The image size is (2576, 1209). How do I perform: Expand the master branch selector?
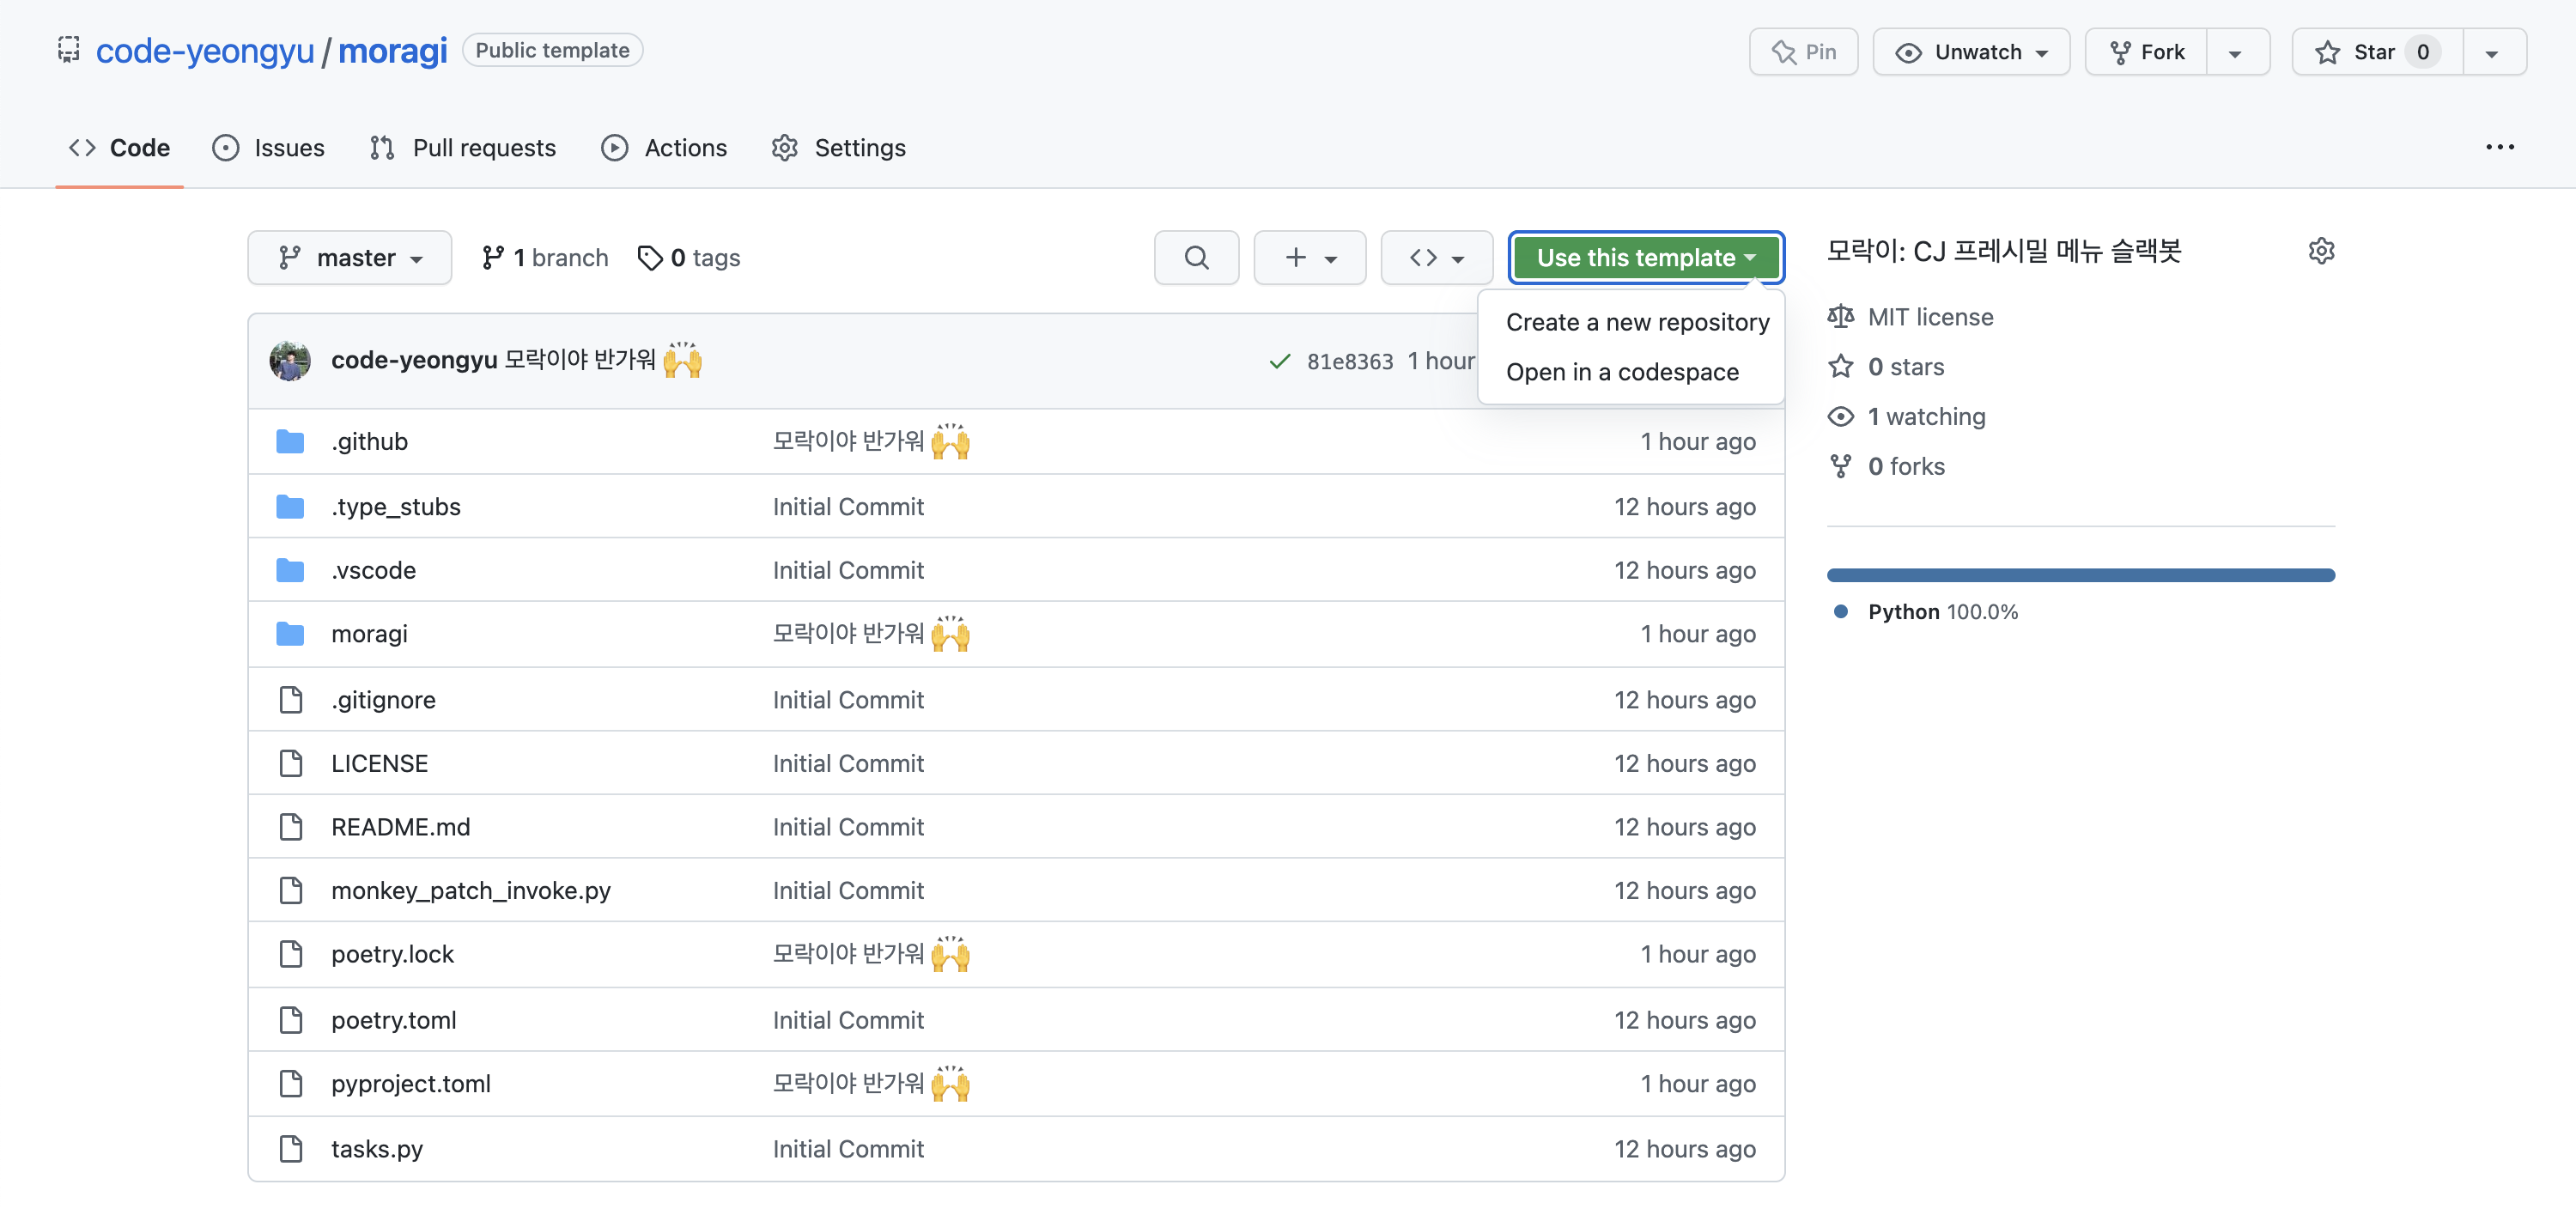click(349, 258)
